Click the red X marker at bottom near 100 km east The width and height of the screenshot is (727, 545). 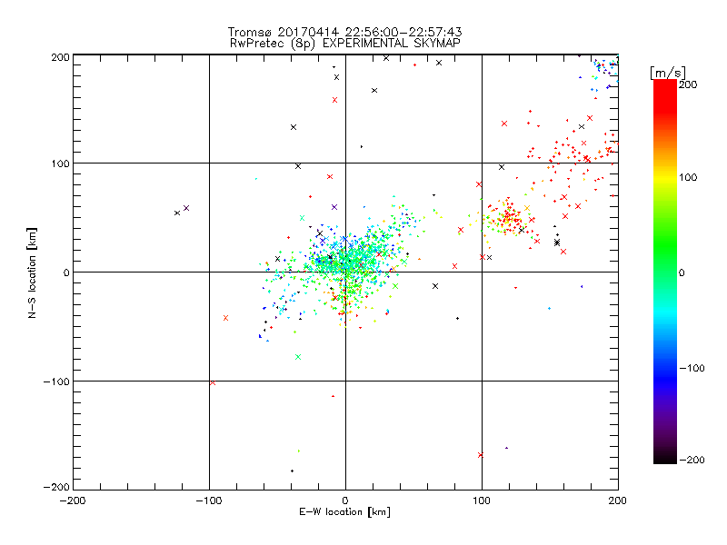[481, 455]
